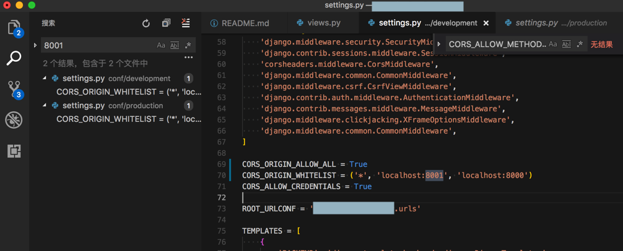Clear the search results
623x251 pixels.
tap(186, 23)
